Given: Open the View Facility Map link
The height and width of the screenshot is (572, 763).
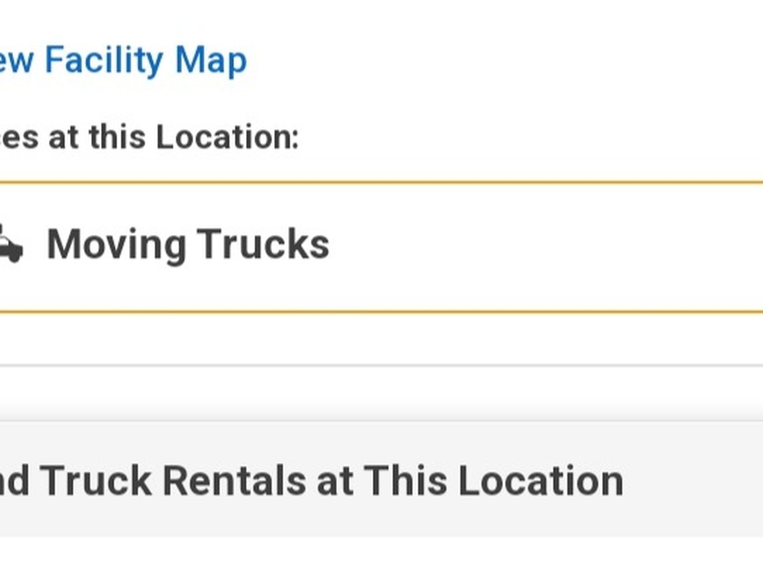Looking at the screenshot, I should pyautogui.click(x=121, y=61).
